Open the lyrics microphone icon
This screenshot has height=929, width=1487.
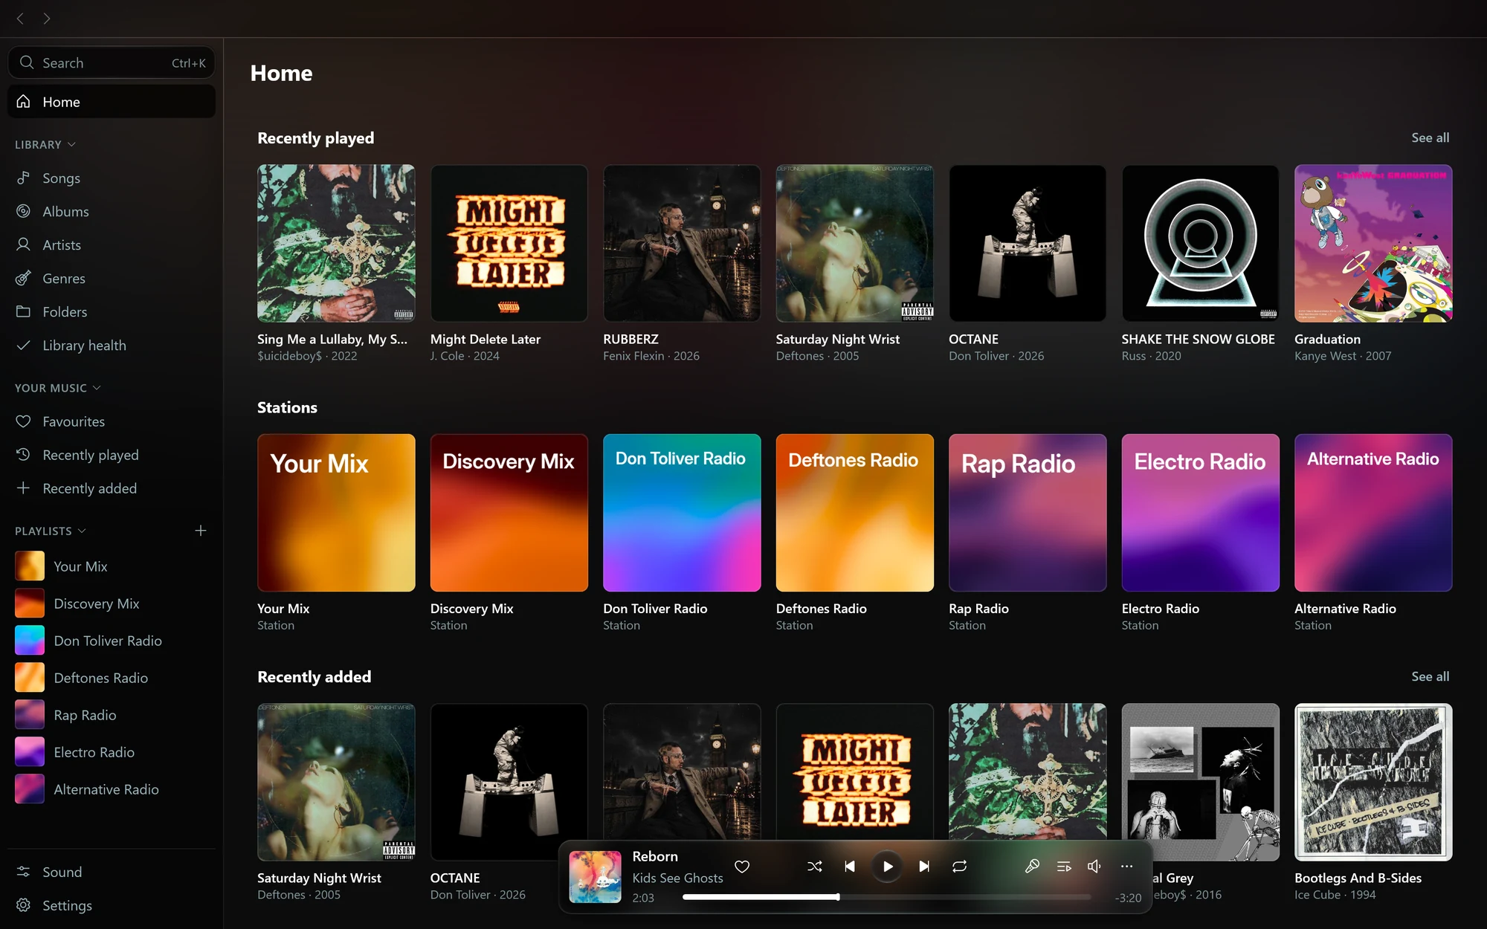tap(1032, 867)
